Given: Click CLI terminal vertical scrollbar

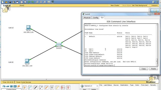Looking at the screenshot, I should 157,45.
